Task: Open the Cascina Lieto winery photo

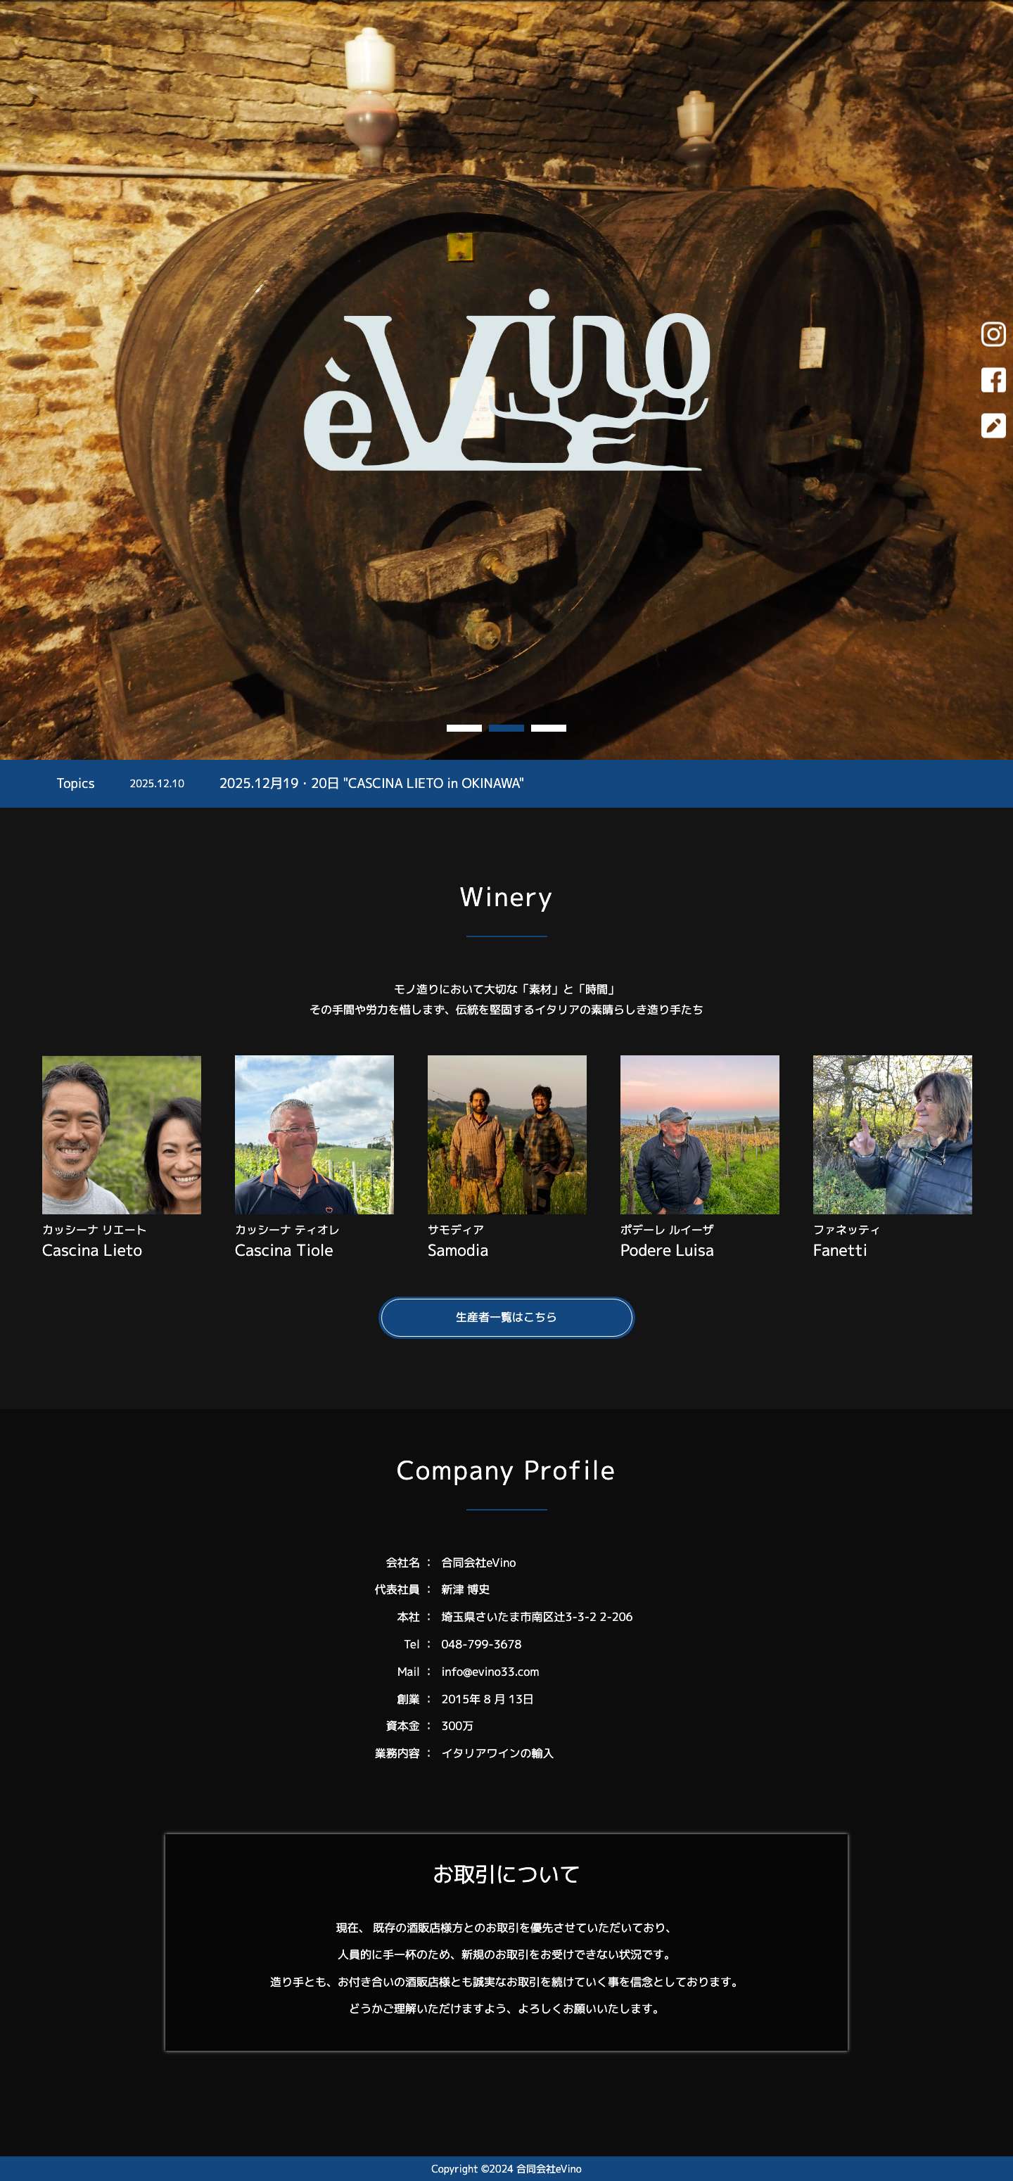Action: [x=122, y=1135]
